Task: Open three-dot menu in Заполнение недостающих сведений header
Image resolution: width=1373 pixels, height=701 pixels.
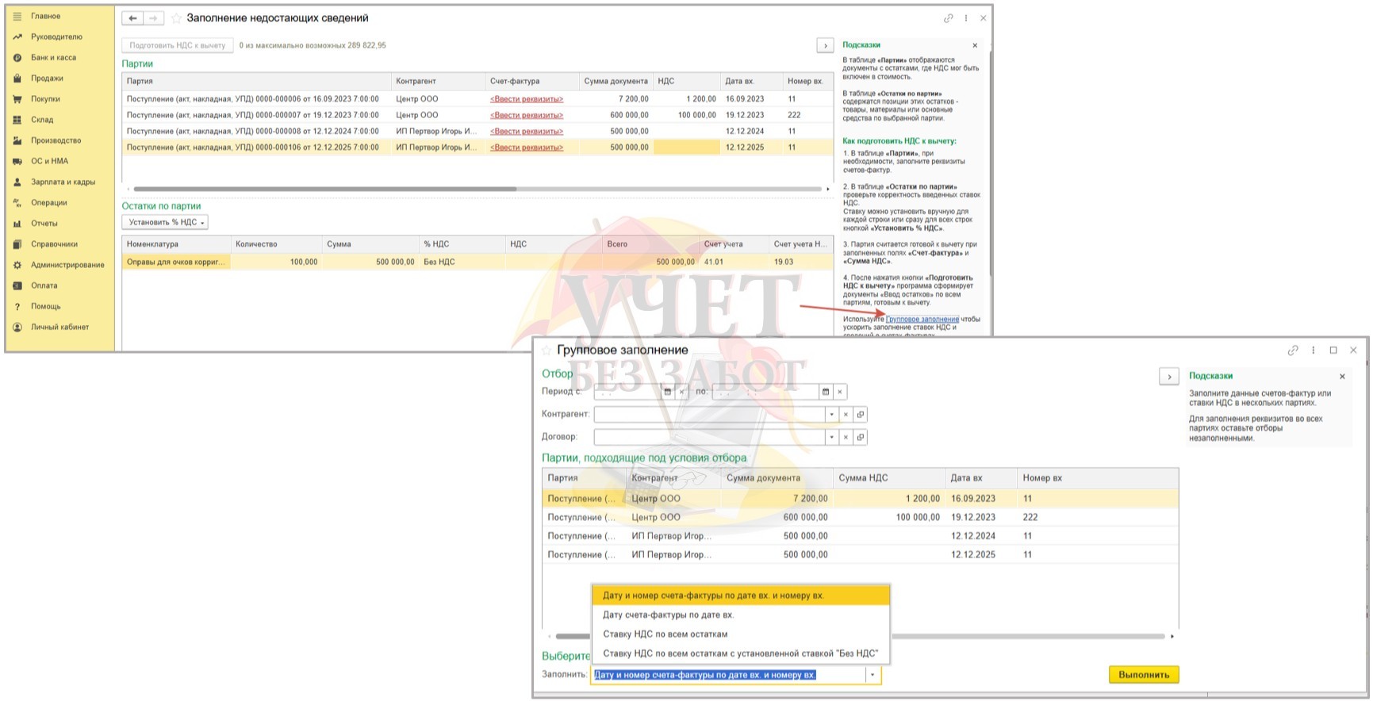Action: pyautogui.click(x=966, y=18)
